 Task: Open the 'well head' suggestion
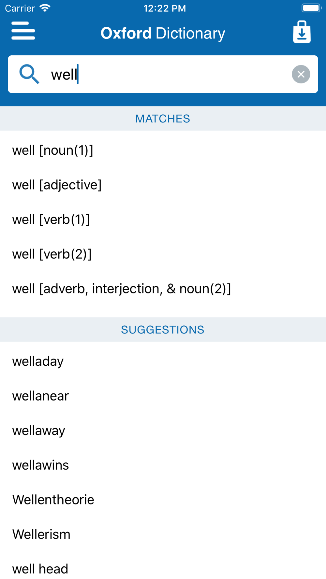click(163, 568)
